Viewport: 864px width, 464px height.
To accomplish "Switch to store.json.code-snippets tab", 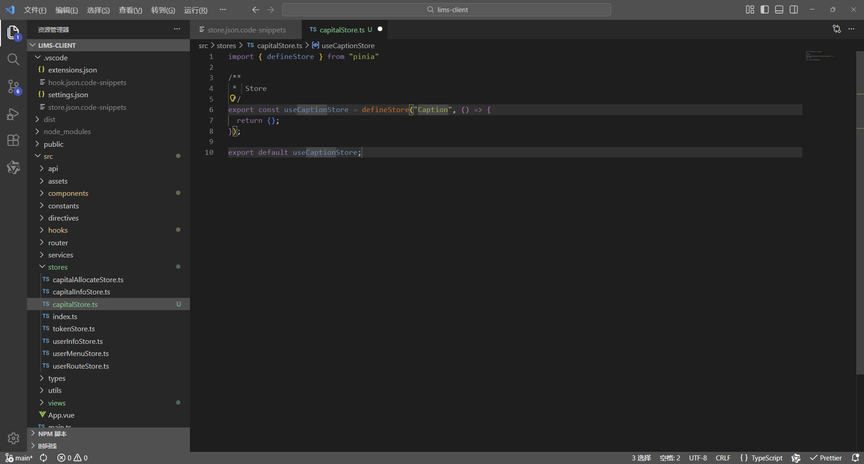I will 246,30.
